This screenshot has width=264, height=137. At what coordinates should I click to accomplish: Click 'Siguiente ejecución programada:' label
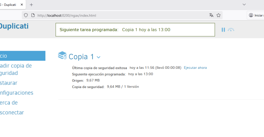point(99,74)
